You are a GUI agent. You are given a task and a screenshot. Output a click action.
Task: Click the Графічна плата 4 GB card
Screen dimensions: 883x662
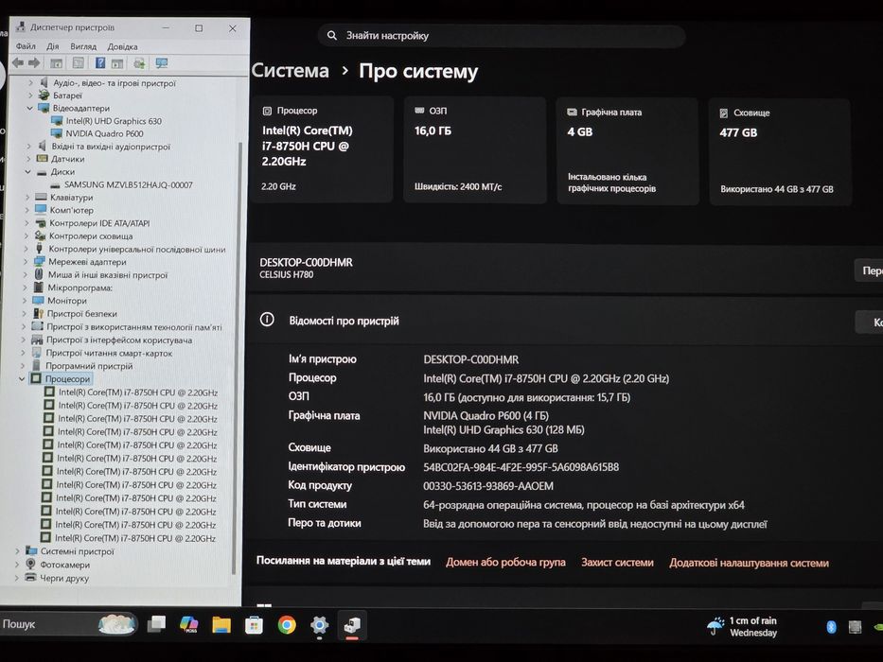(x=627, y=151)
